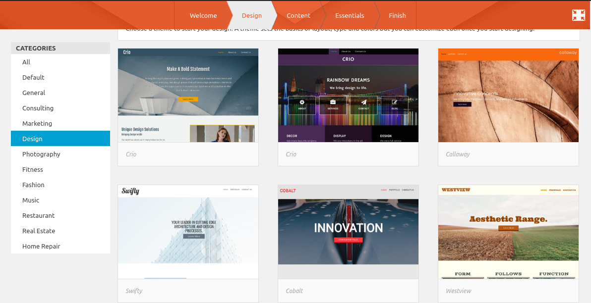Jump to the Finish step tab
This screenshot has width=591, height=303.
click(397, 15)
